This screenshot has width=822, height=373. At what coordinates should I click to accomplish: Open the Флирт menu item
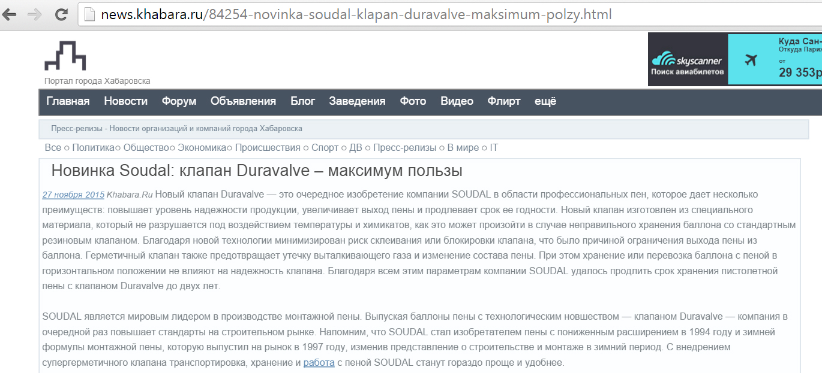504,101
